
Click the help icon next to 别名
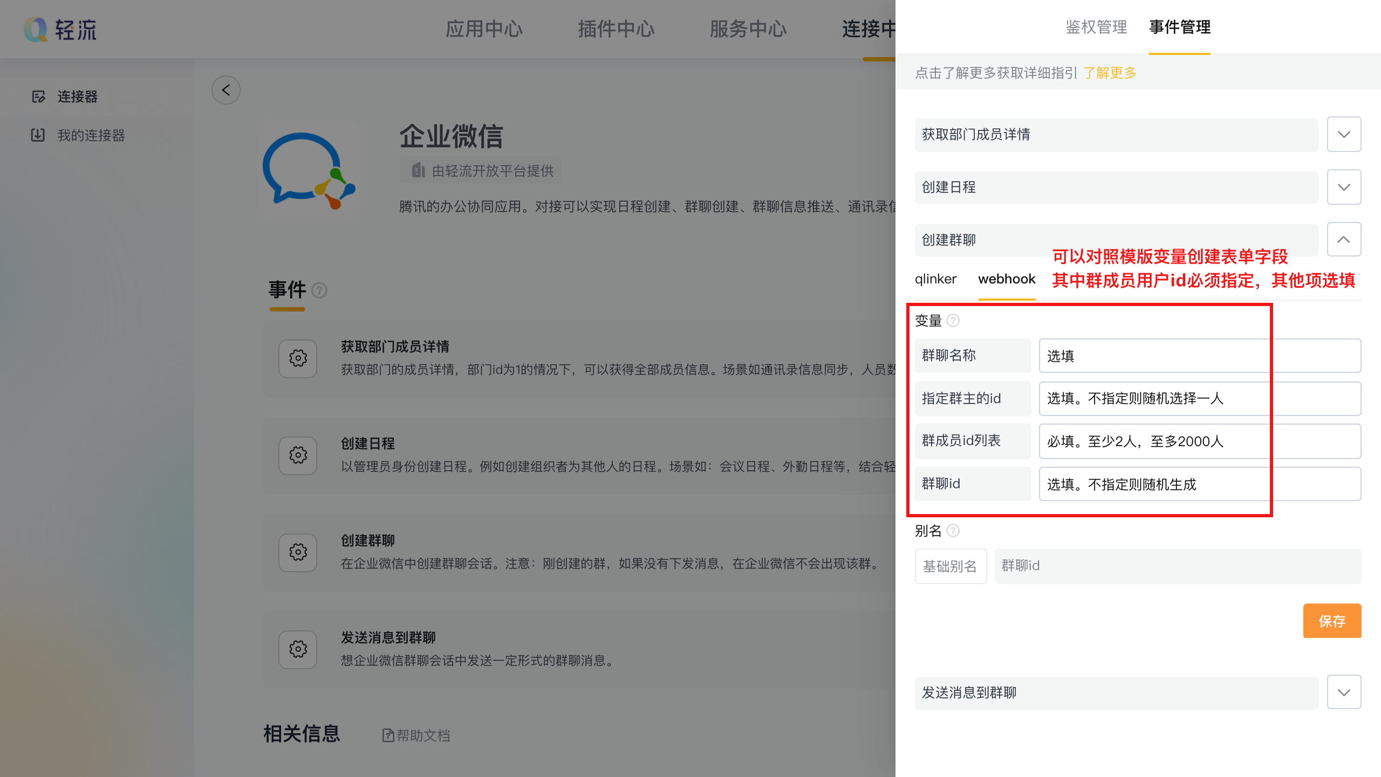[x=953, y=531]
